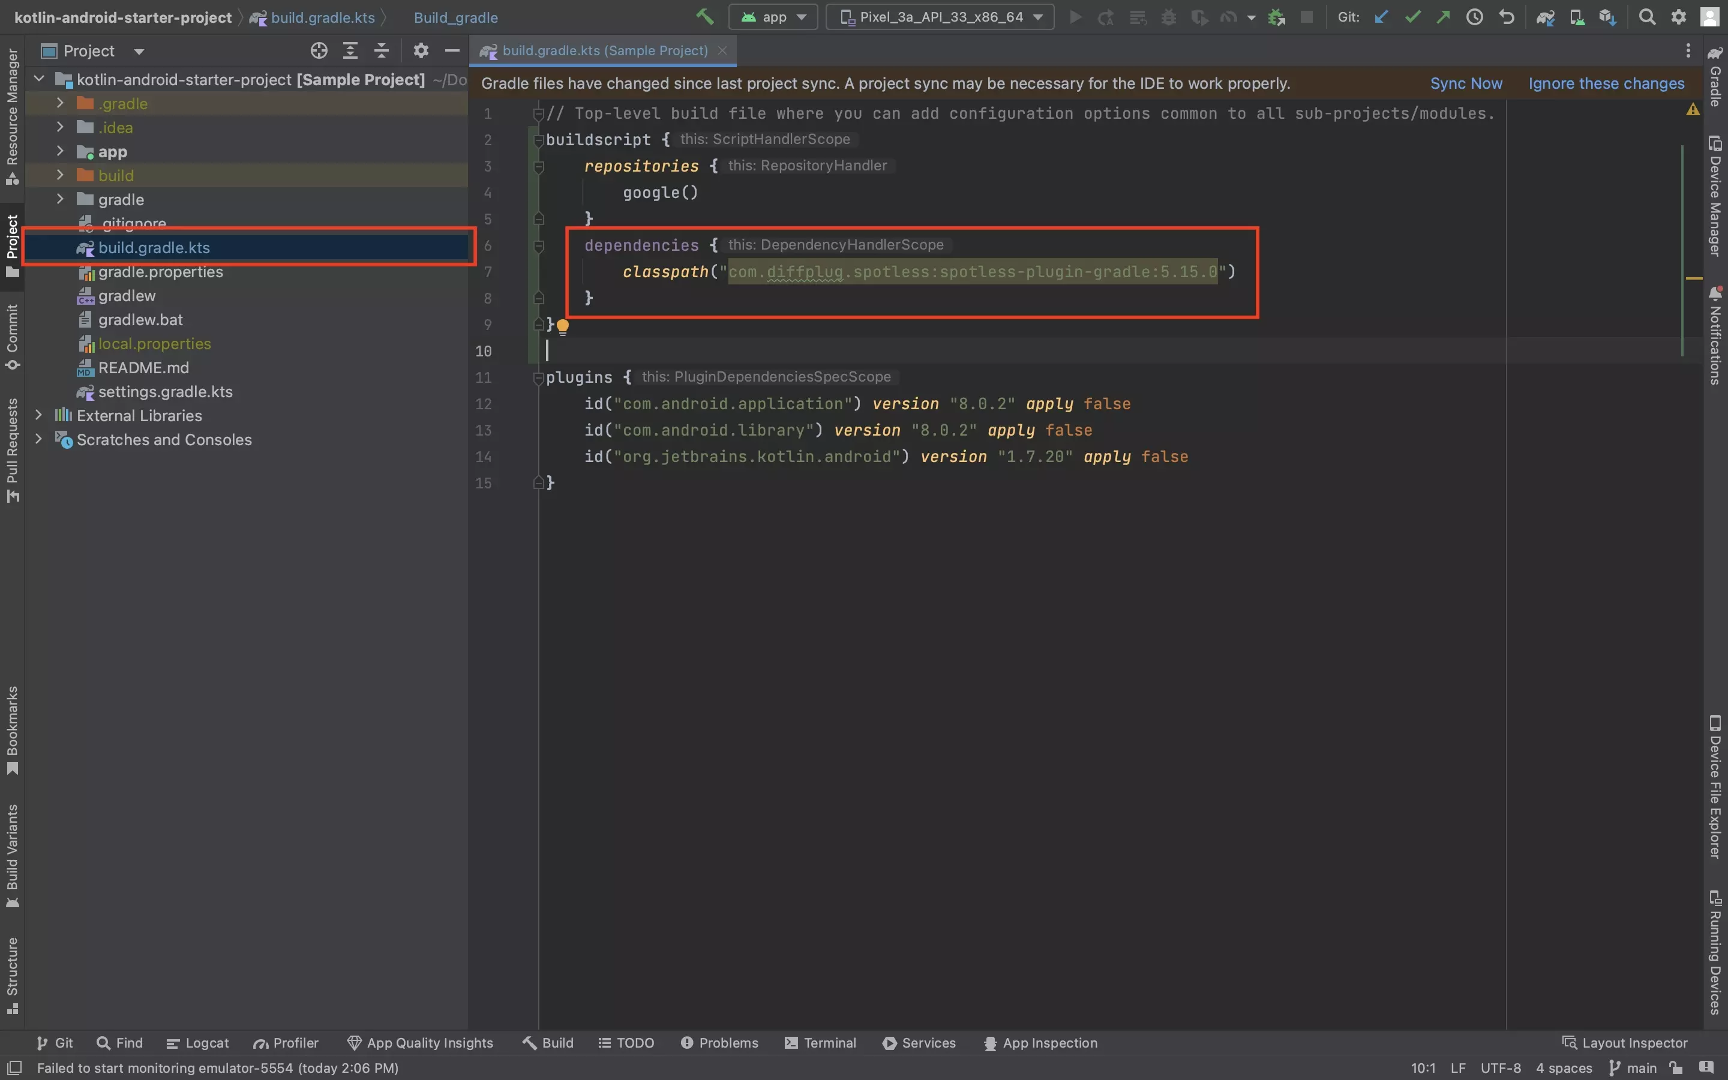The height and width of the screenshot is (1080, 1728).
Task: Open Git history clock icon
Action: [1475, 16]
